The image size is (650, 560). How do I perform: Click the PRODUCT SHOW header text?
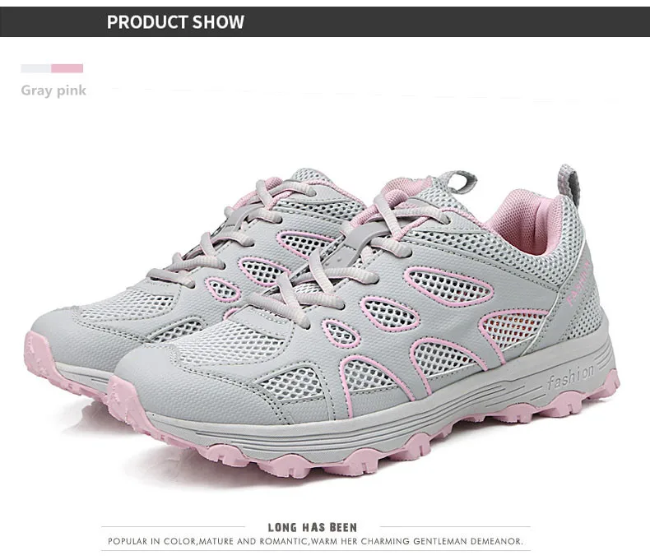tap(175, 22)
